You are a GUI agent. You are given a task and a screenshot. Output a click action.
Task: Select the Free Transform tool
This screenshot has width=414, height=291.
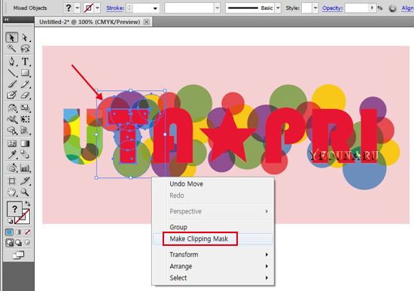tap(25, 120)
